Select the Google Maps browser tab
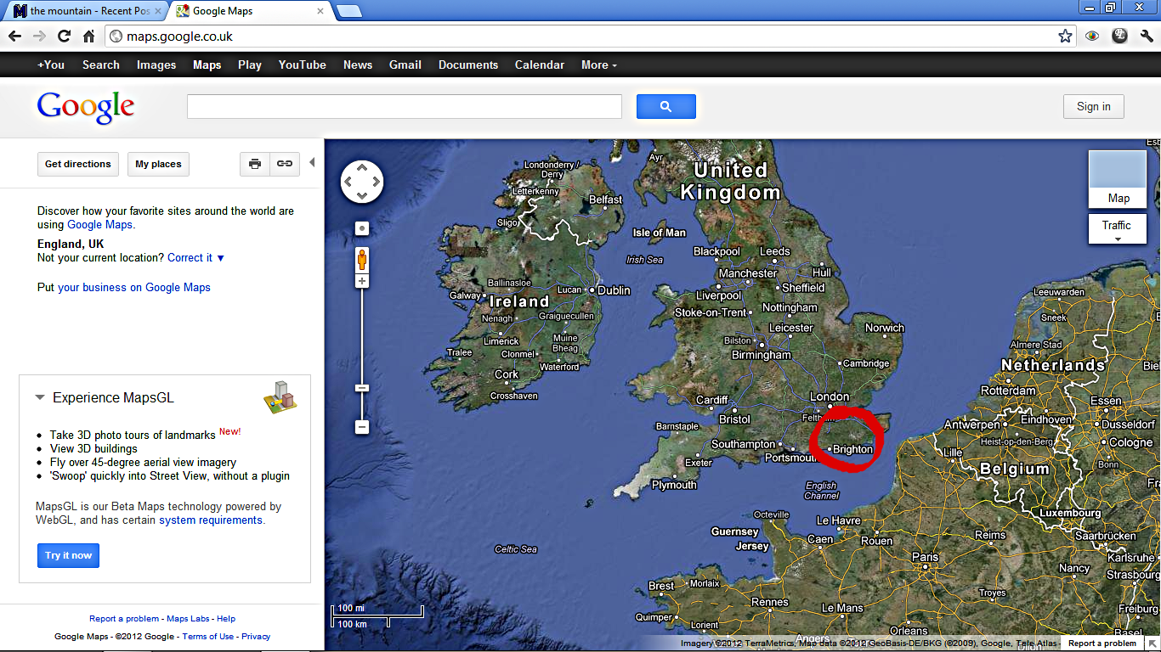This screenshot has width=1161, height=652. click(246, 11)
